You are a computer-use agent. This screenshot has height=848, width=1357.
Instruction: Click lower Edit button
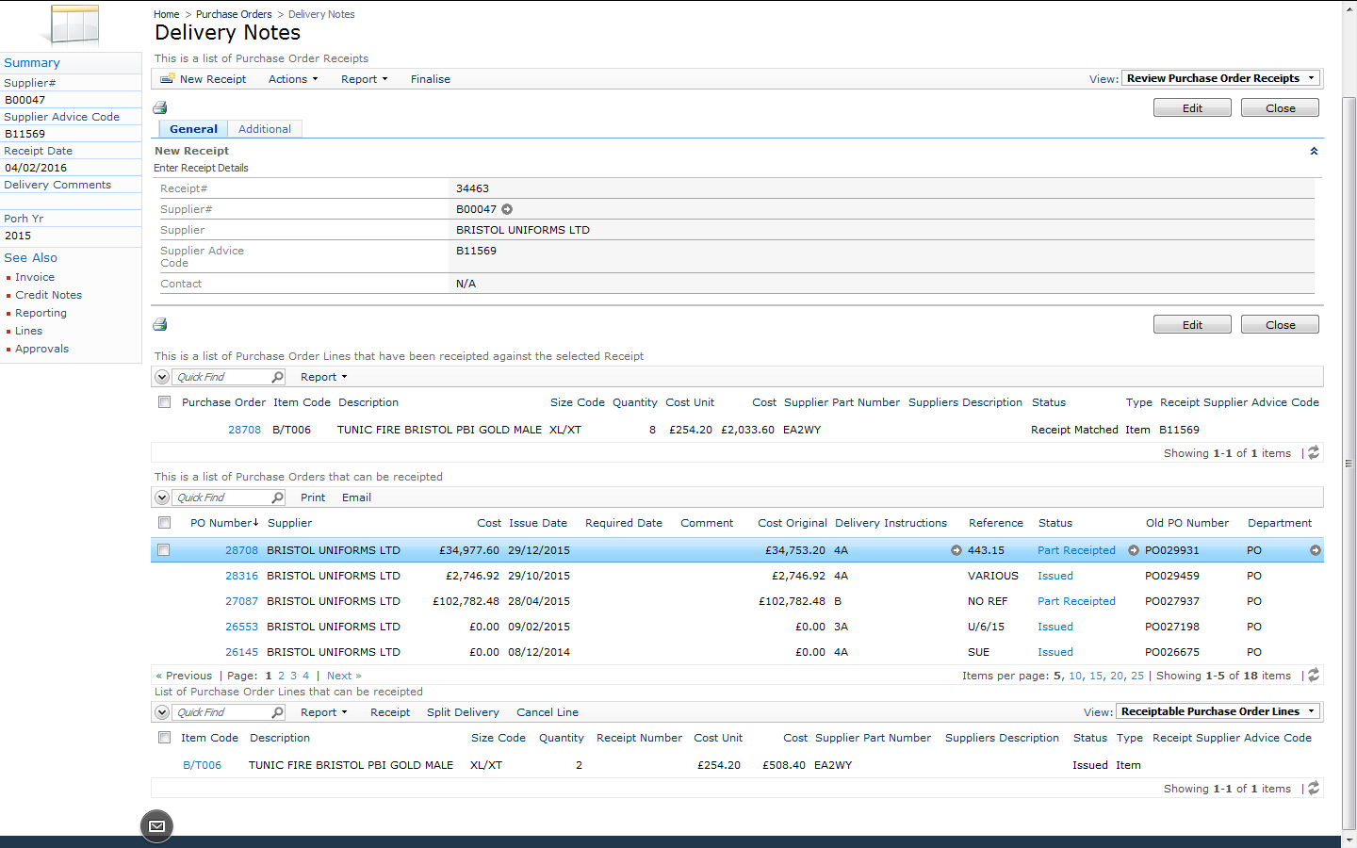pyautogui.click(x=1192, y=325)
